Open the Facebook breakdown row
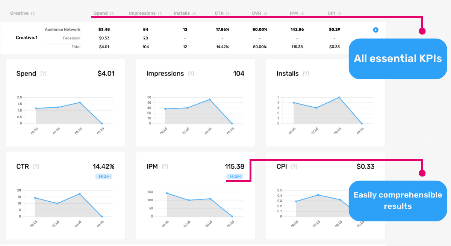 pos(71,38)
